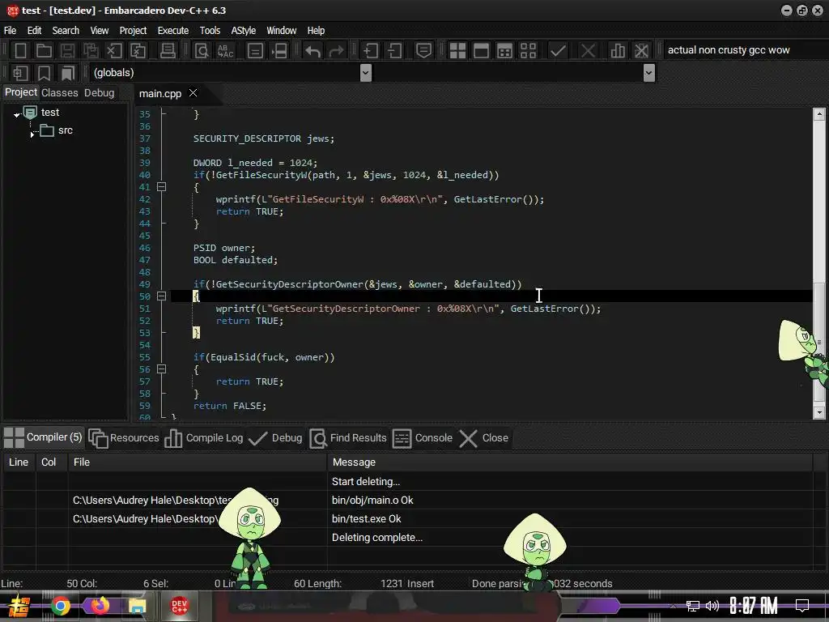Open the Compile Log bottom tab
Screen dimensions: 829x622
point(203,438)
